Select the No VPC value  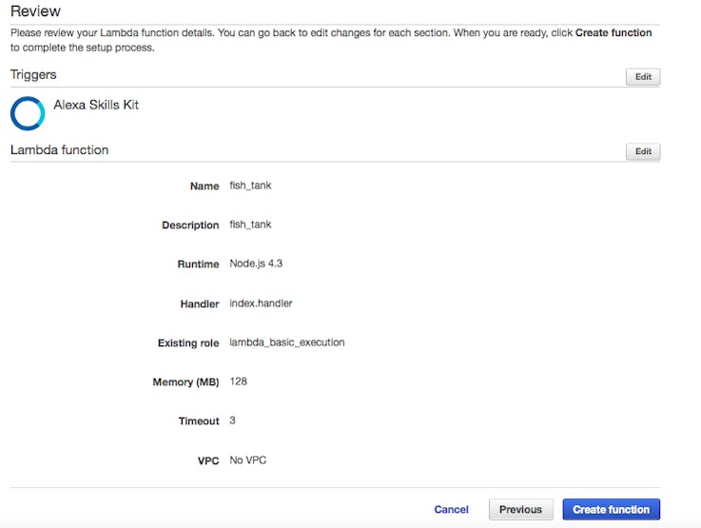click(x=247, y=460)
